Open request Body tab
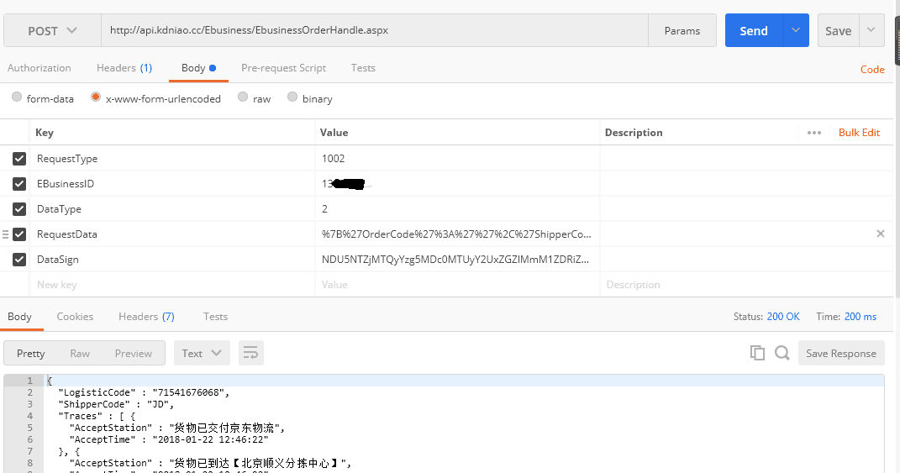900x473 pixels. click(198, 68)
